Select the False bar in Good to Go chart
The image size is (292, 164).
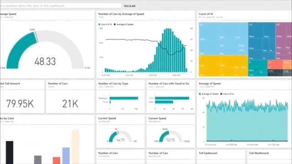click(164, 102)
